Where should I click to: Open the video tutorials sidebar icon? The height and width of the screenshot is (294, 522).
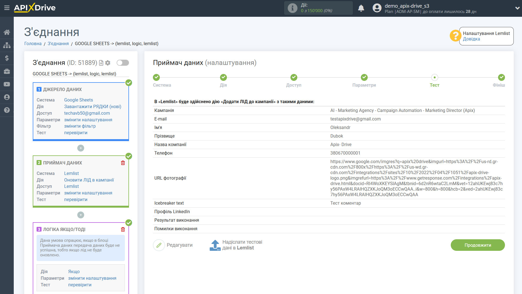click(7, 84)
